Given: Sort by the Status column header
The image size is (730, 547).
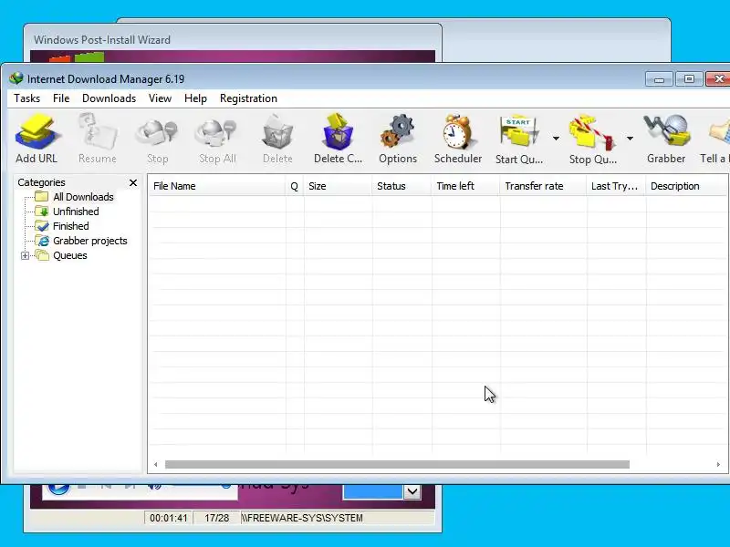Looking at the screenshot, I should click(401, 186).
